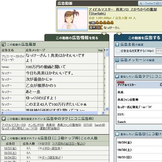Select アイドルマスター category tag in list
Image resolution: width=162 pixels, height=162 pixels.
(x=139, y=85)
